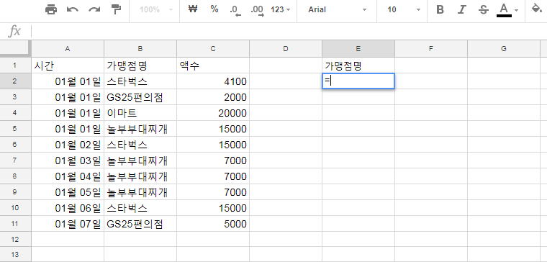Redo the last action

pos(94,9)
